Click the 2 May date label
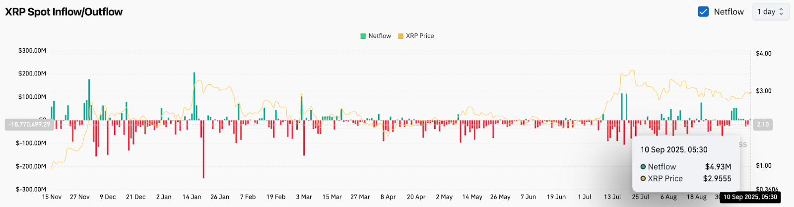This screenshot has width=794, height=207. 444,197
